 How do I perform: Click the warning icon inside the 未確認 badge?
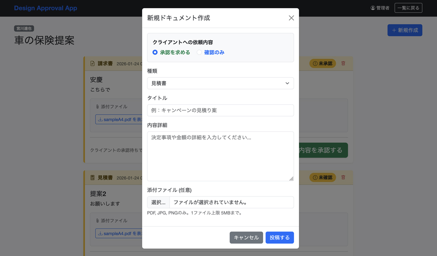tap(315, 177)
